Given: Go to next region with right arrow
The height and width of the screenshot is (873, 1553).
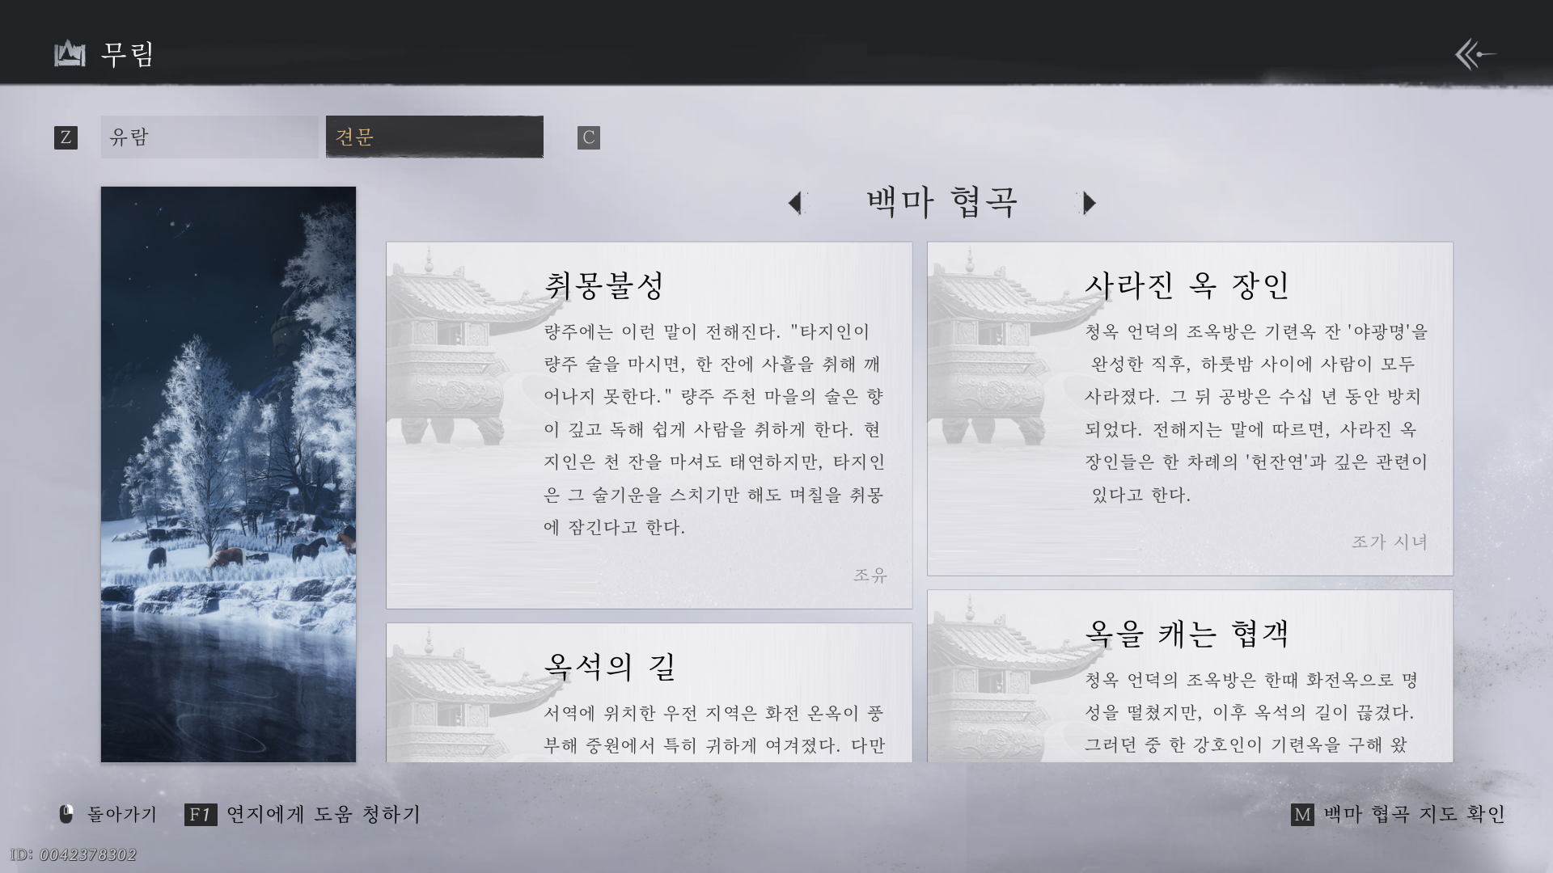Looking at the screenshot, I should pyautogui.click(x=1089, y=202).
